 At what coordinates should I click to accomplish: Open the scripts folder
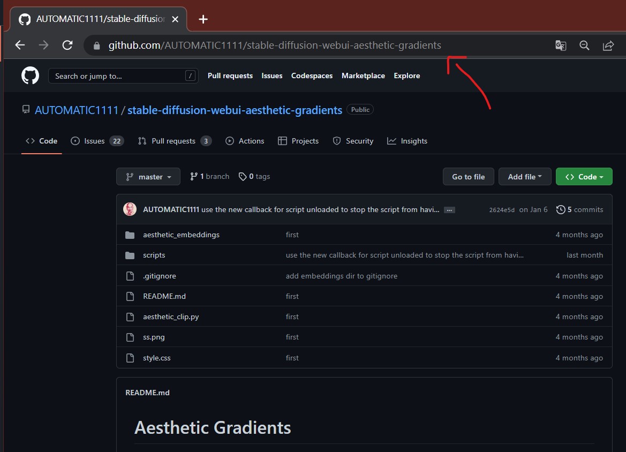(154, 255)
